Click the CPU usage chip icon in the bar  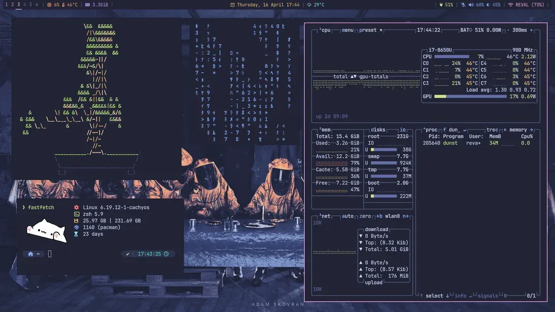click(49, 5)
